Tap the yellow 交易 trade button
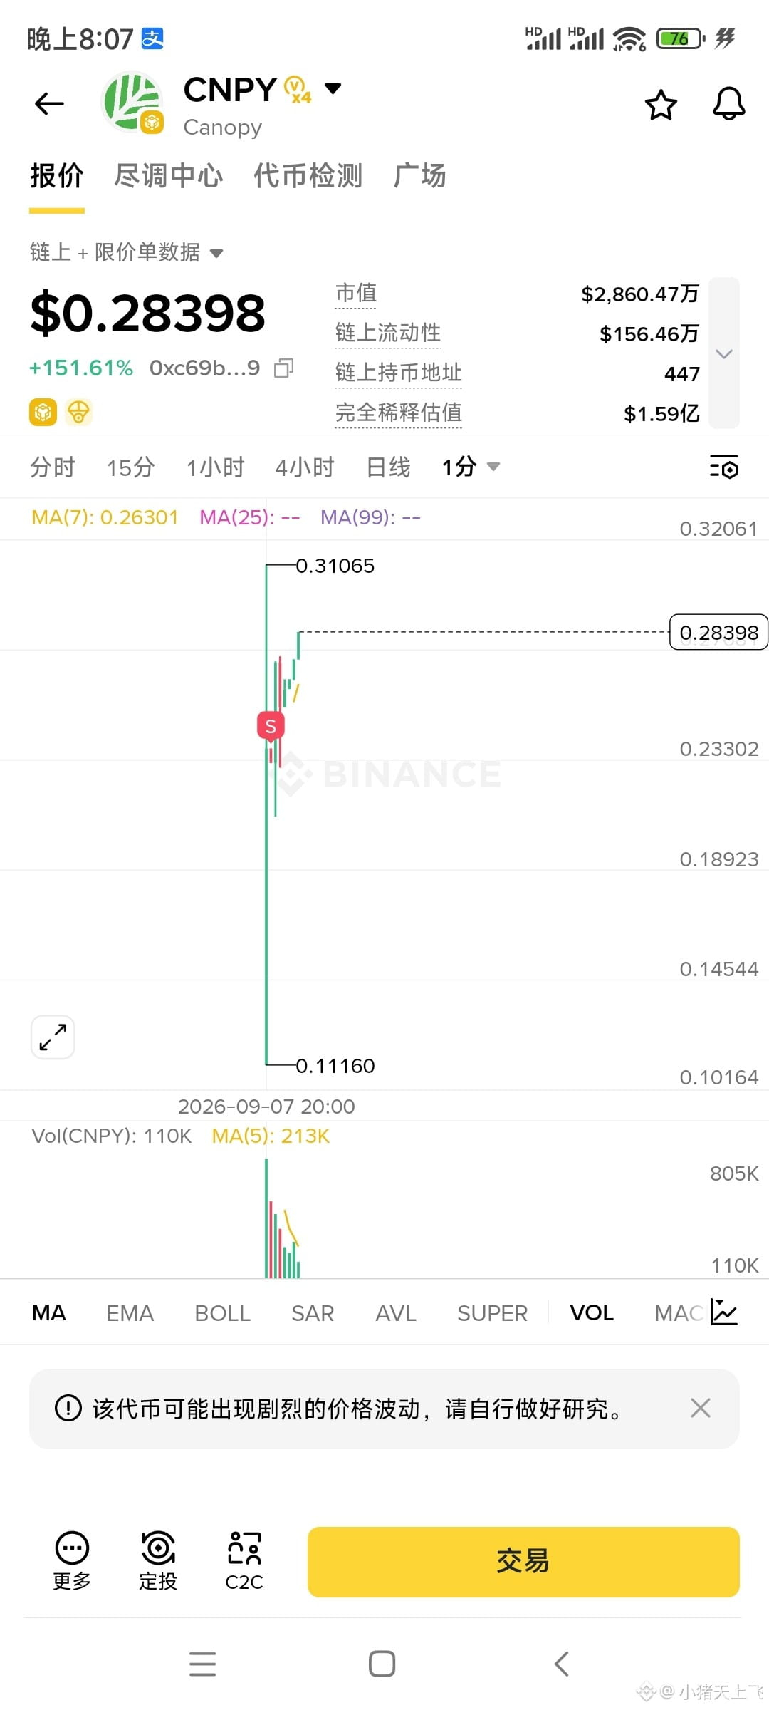 (x=523, y=1562)
